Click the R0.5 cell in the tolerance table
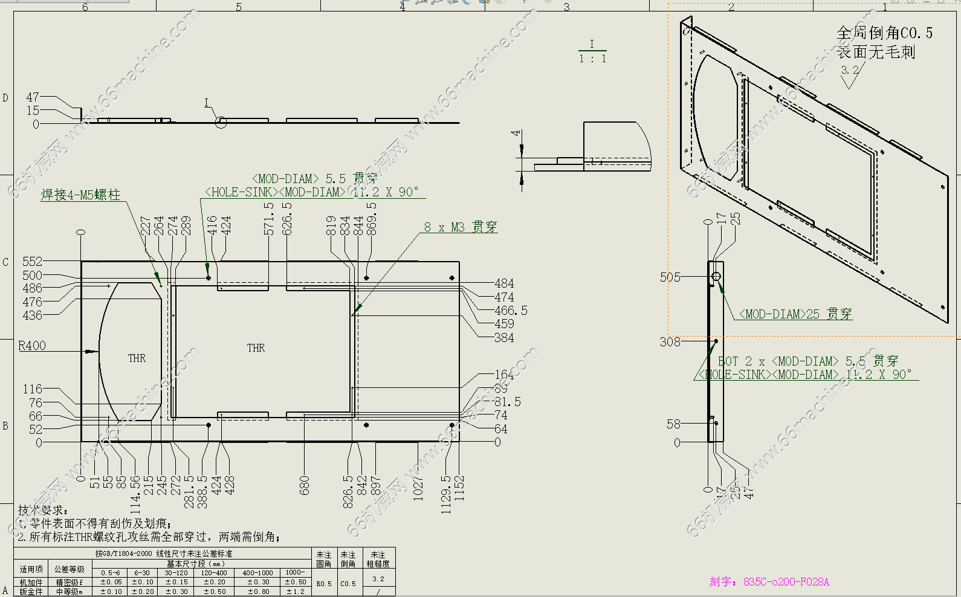Screen dimensions: 961x597 [324, 584]
